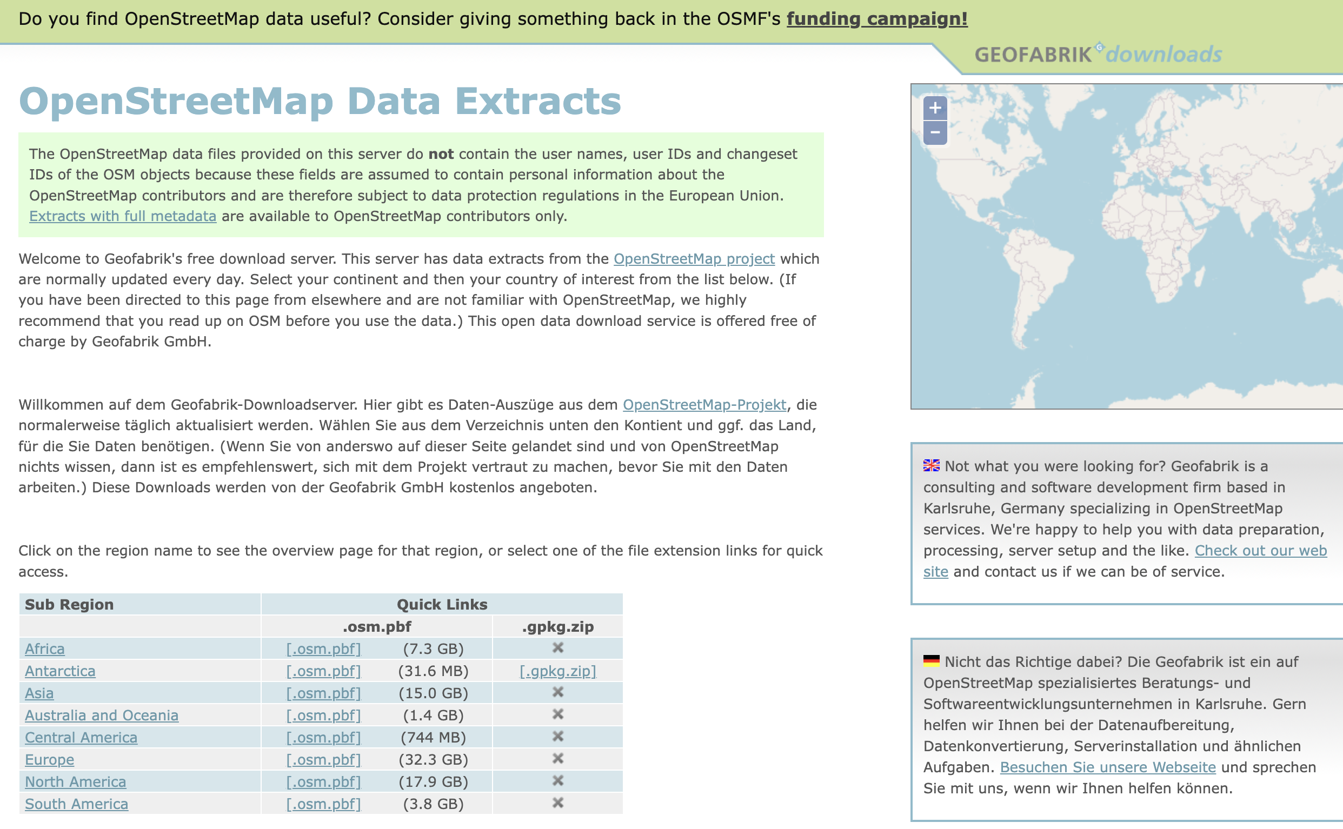Click the German flag icon
1343x829 pixels.
pyautogui.click(x=931, y=661)
